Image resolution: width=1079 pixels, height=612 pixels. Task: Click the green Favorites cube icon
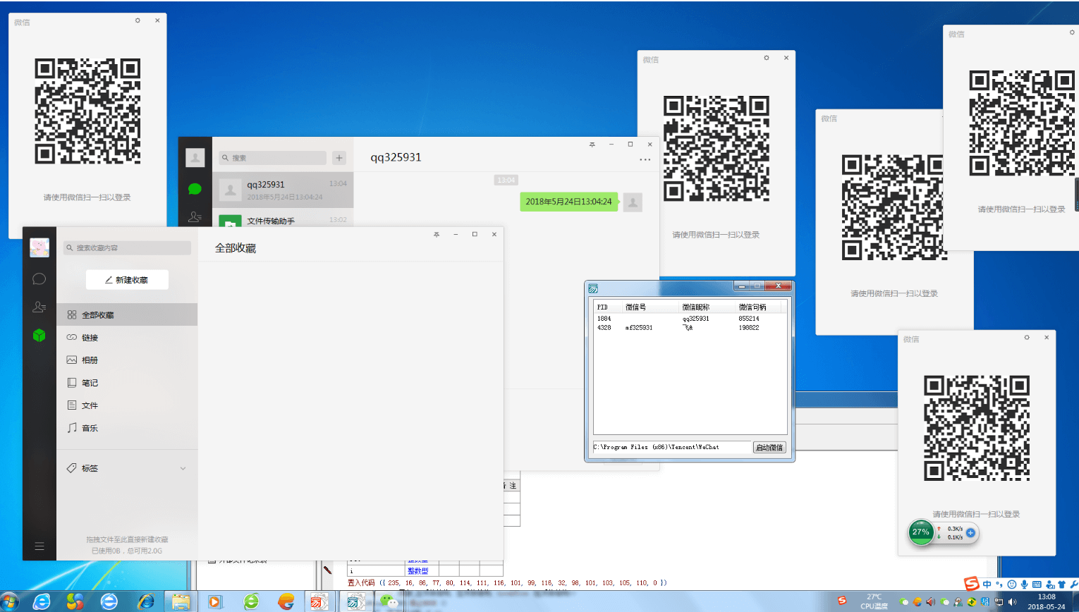(x=39, y=336)
